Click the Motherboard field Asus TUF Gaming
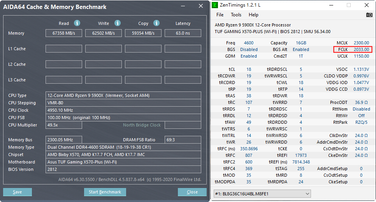The height and width of the screenshot is (202, 376). tap(123, 162)
